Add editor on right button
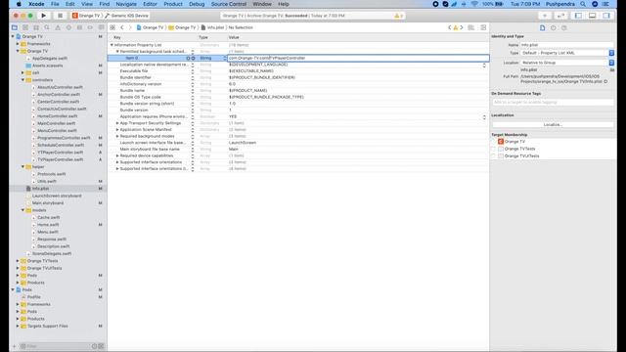The image size is (626, 352). [x=483, y=27]
